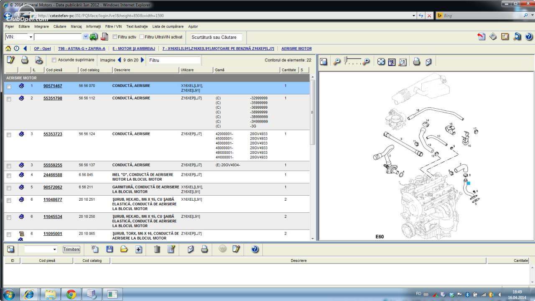Show next illustration with right arrow
This screenshot has height=301, width=535.
[x=143, y=60]
